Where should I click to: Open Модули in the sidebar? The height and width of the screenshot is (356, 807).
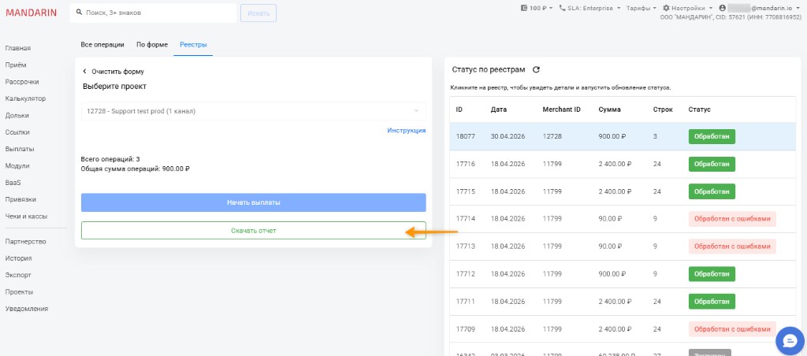[x=17, y=165]
